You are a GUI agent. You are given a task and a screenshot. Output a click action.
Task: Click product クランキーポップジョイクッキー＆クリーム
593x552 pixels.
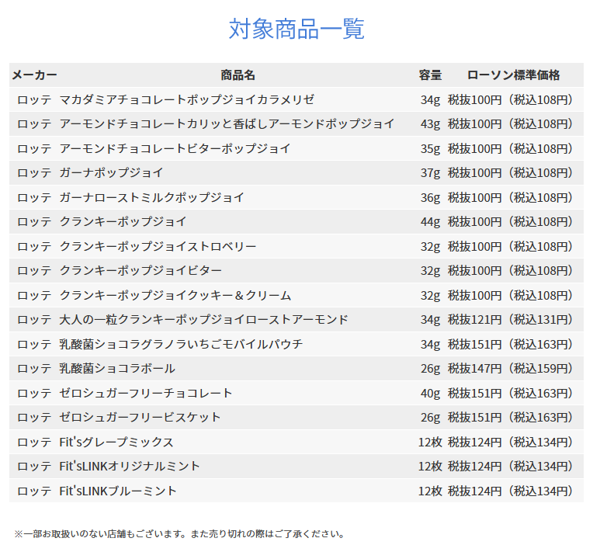[x=175, y=295]
